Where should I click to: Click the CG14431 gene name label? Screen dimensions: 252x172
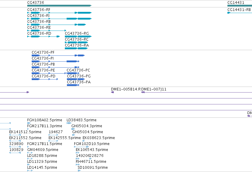pos(236,3)
